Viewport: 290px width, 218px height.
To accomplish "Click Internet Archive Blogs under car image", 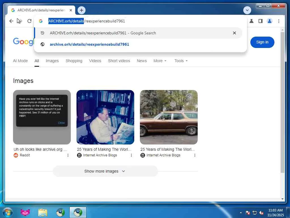I will click(x=163, y=155).
